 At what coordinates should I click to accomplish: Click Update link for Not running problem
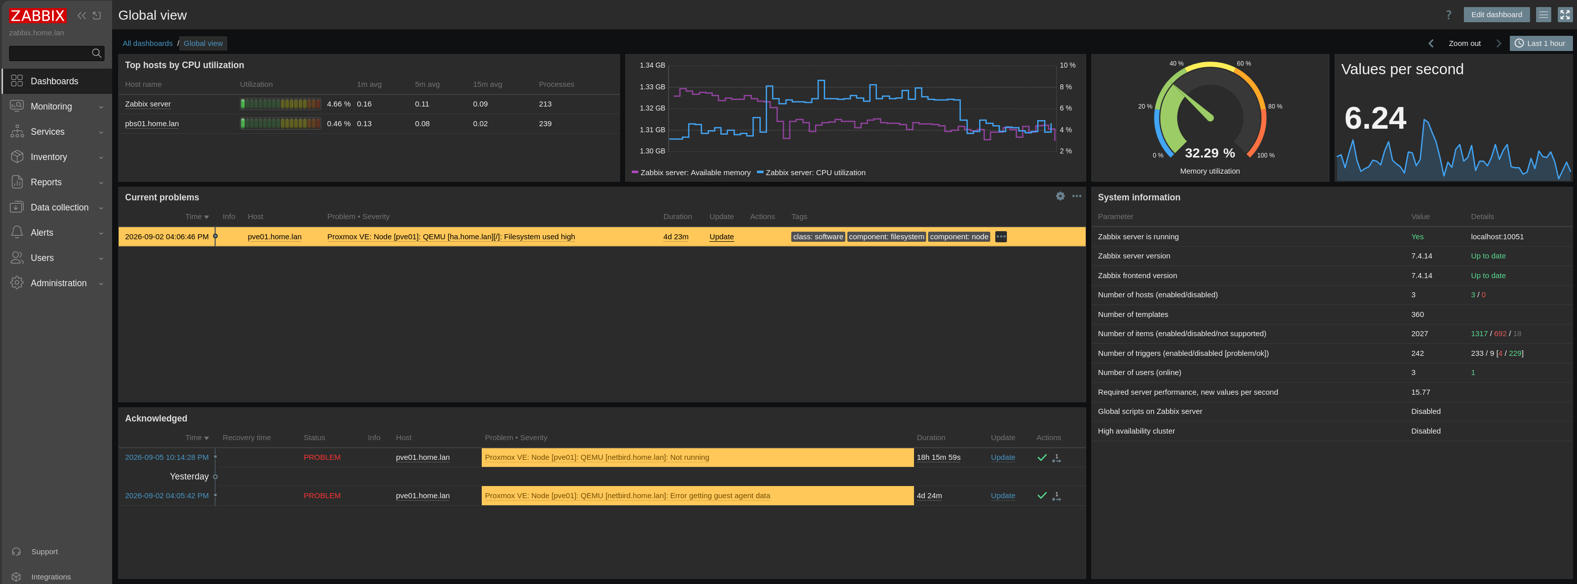(1003, 457)
